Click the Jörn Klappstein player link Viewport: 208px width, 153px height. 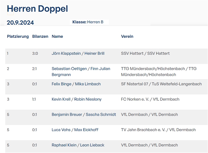66,53
